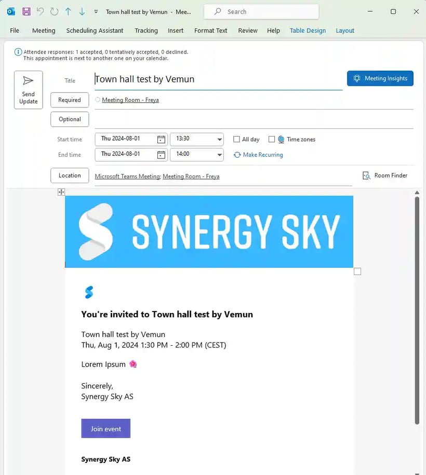Open the Insert tab

176,31
